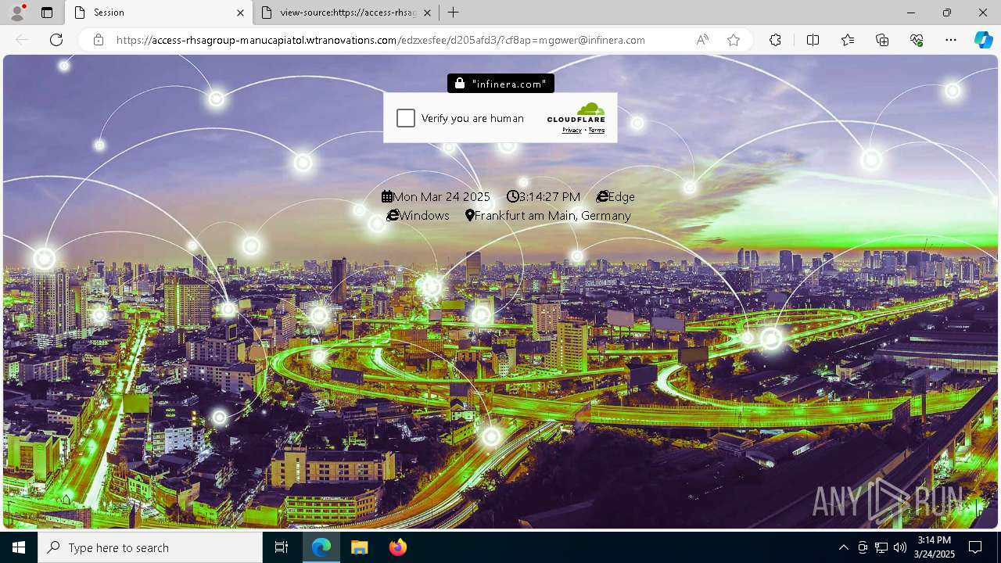Open the Cloudflare Privacy link

[x=572, y=130]
